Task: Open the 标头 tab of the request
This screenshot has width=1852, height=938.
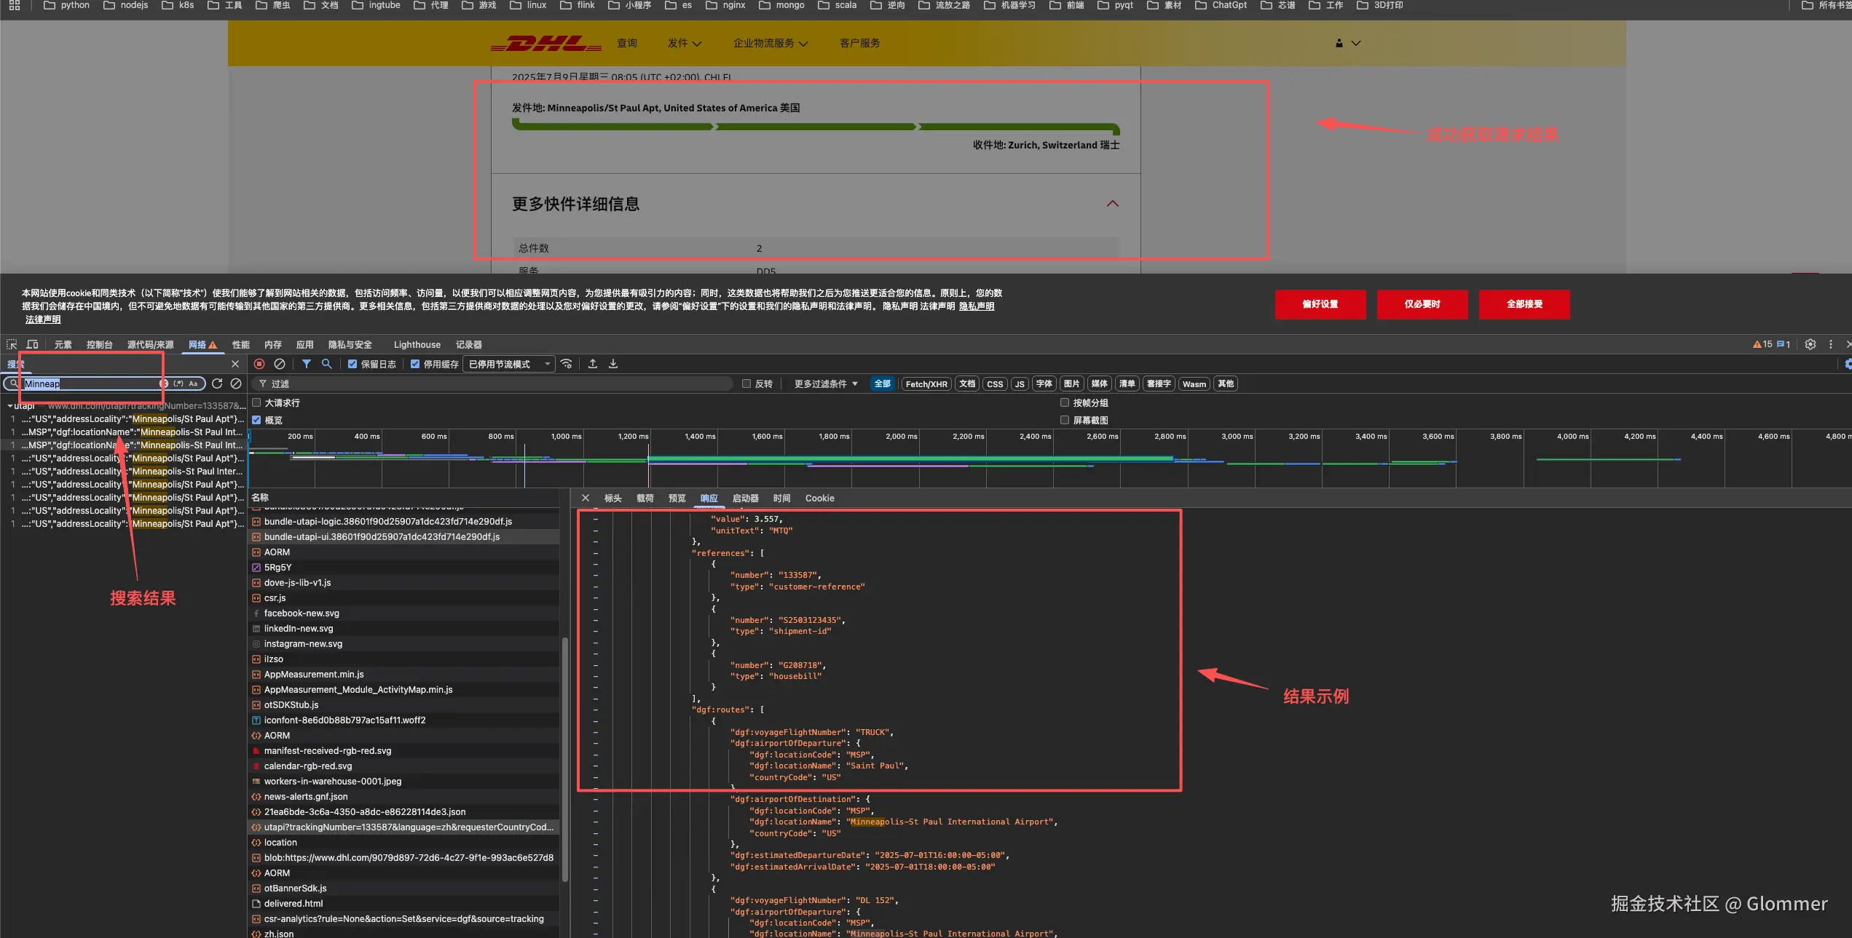Action: coord(612,498)
